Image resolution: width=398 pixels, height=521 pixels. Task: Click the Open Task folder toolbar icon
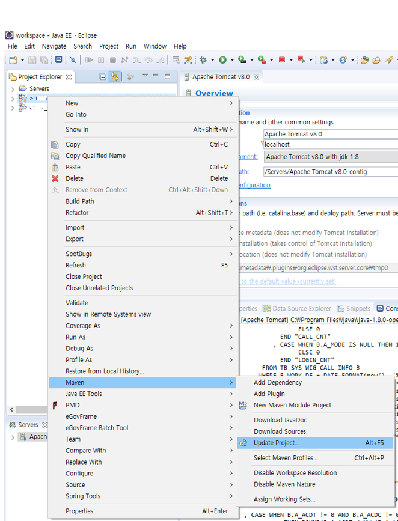coord(376,60)
